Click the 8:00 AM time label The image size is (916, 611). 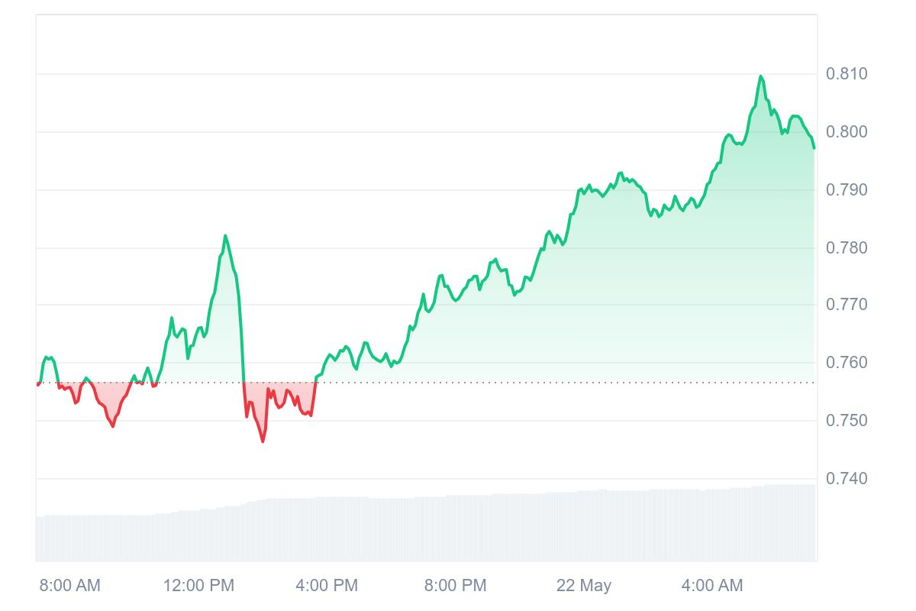click(70, 586)
